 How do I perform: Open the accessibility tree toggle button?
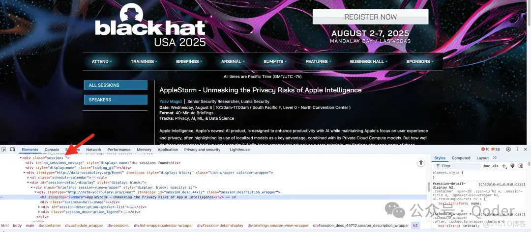point(421,162)
